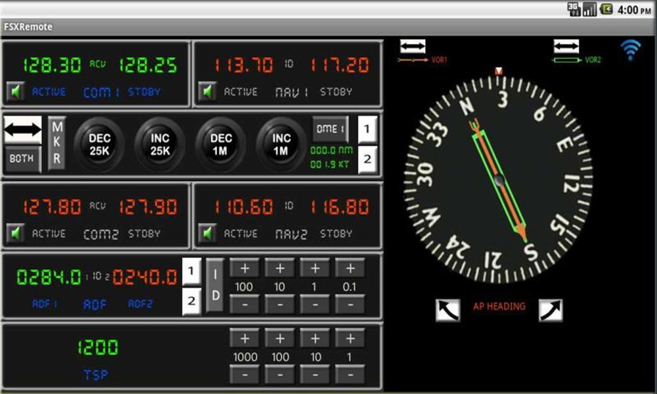Increase ADF frequency by 10
This screenshot has height=394, width=657.
click(x=280, y=269)
